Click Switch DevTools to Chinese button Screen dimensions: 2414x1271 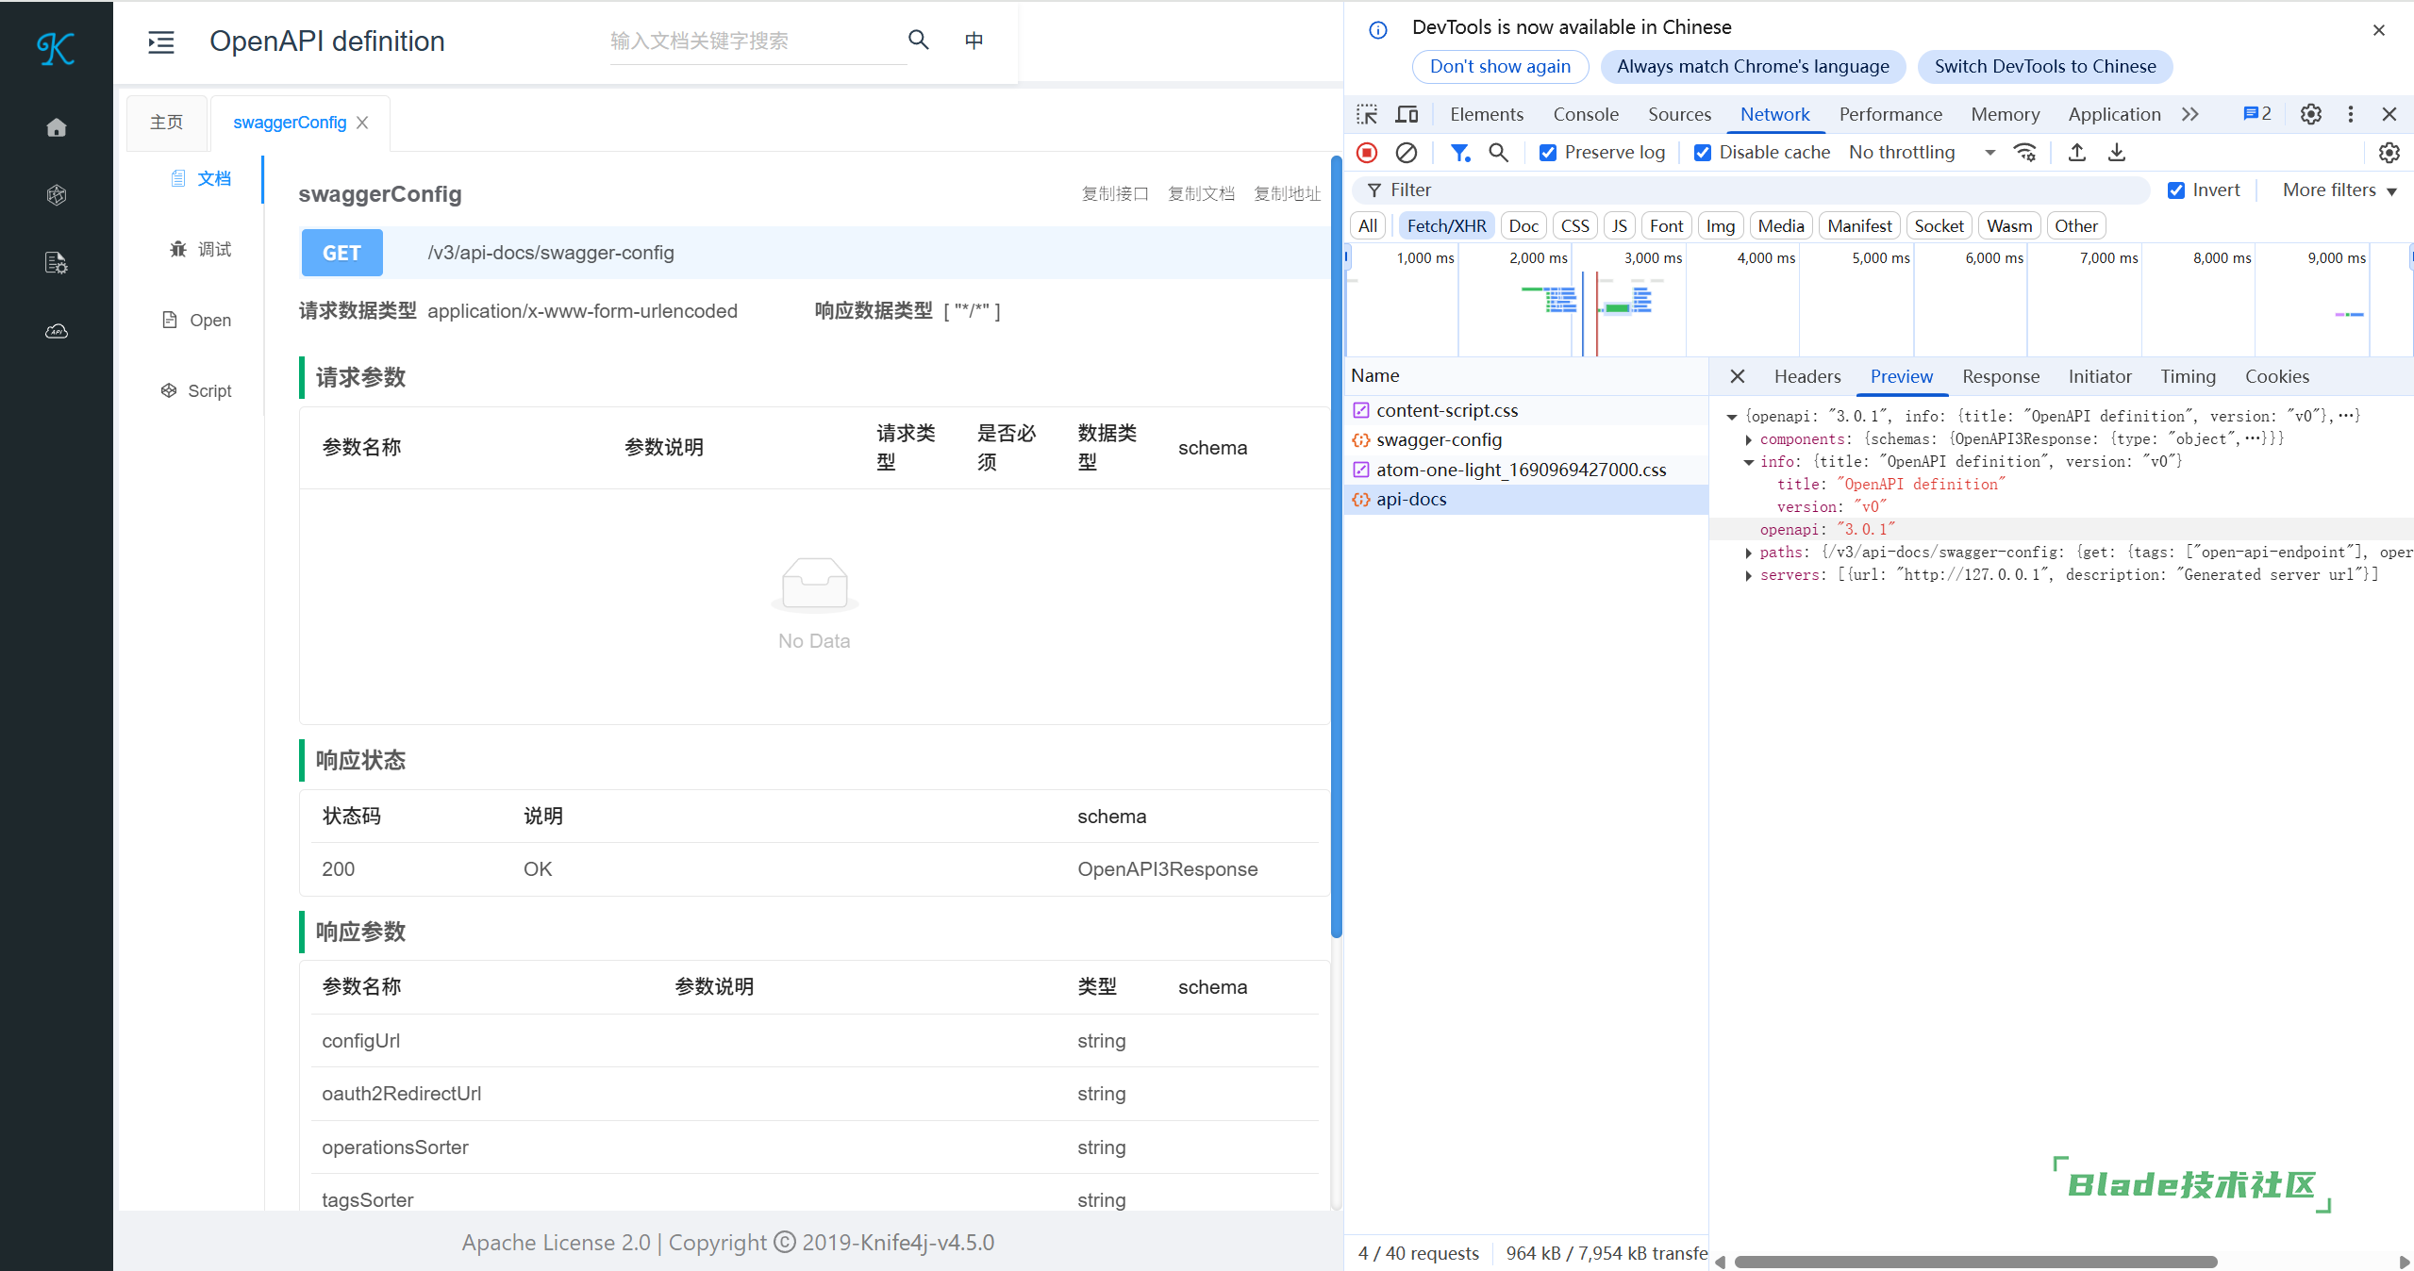point(2044,66)
